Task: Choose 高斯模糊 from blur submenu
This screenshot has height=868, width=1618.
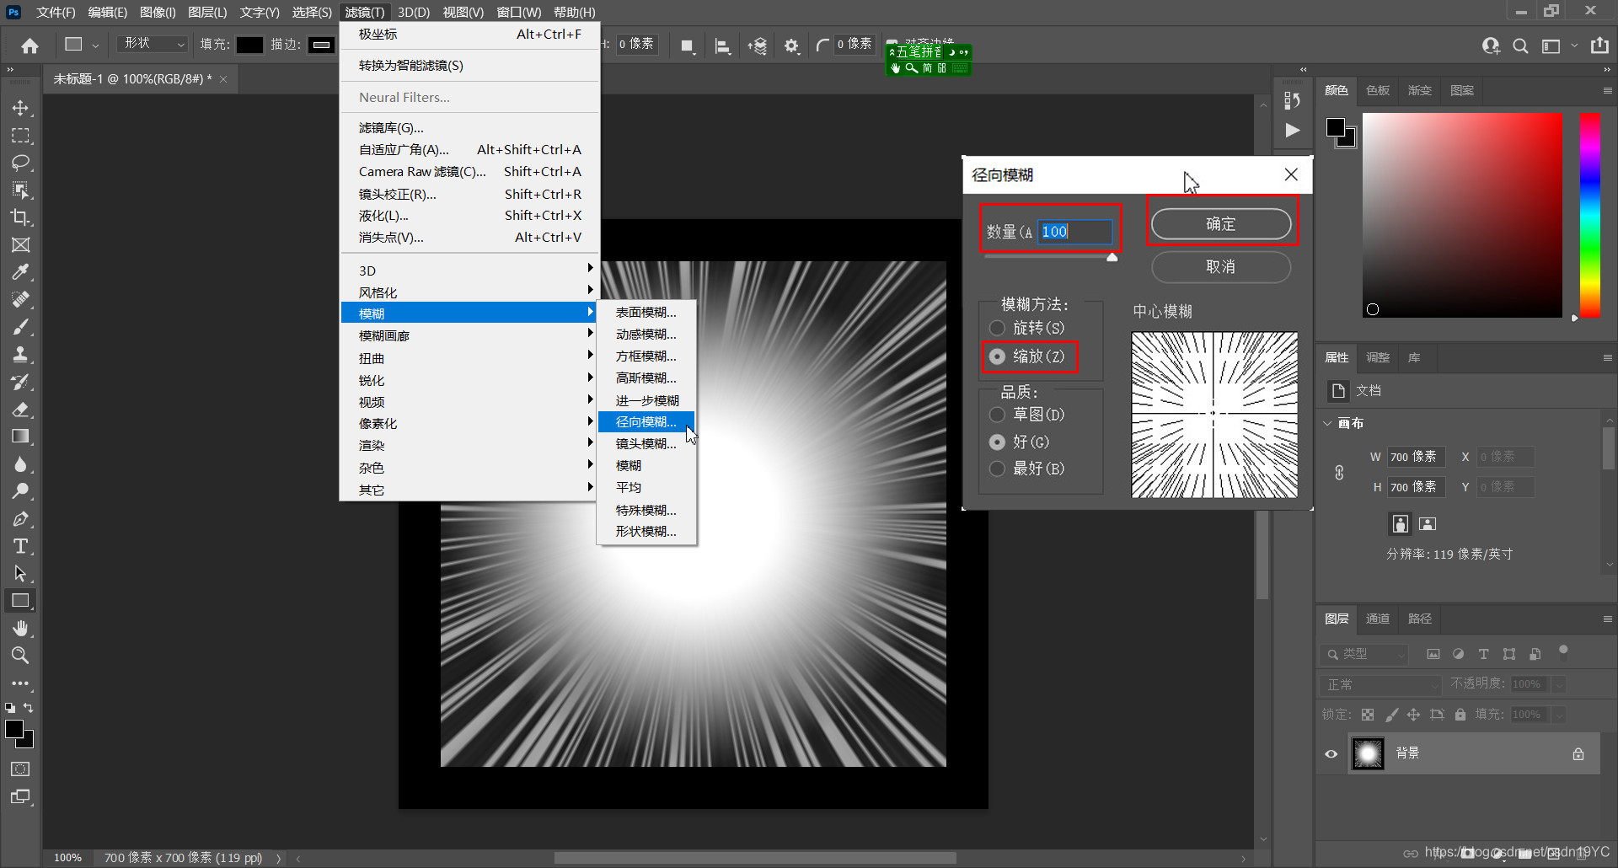Action: (646, 378)
